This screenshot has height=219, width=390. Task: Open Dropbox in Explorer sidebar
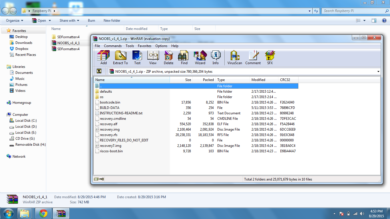point(22,49)
